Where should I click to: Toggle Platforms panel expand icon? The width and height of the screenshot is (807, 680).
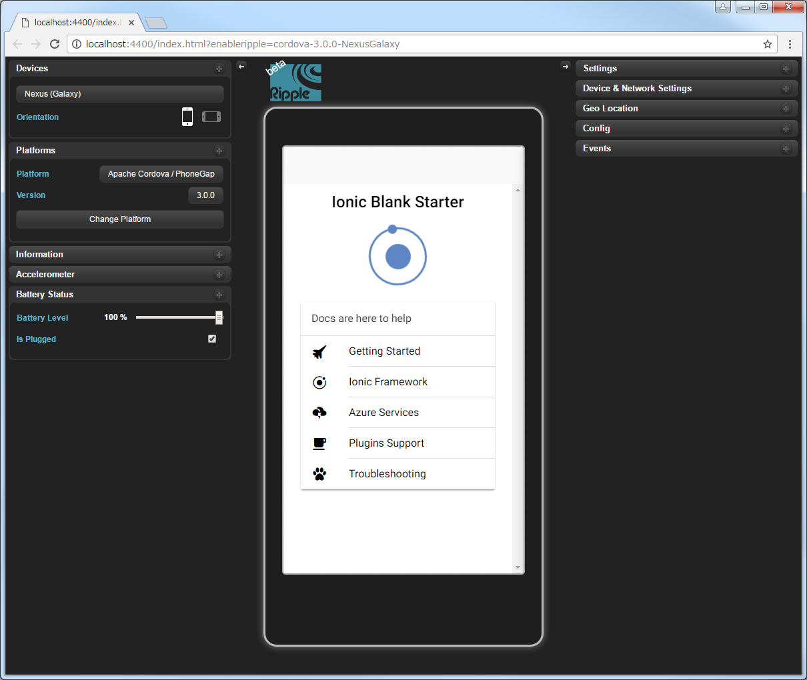(219, 151)
